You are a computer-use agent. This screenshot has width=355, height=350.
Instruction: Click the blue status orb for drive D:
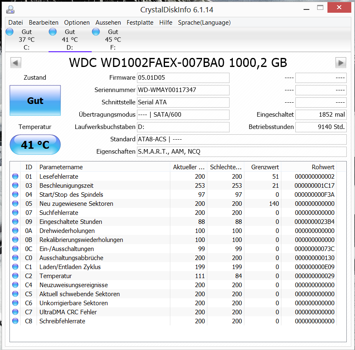pos(53,32)
